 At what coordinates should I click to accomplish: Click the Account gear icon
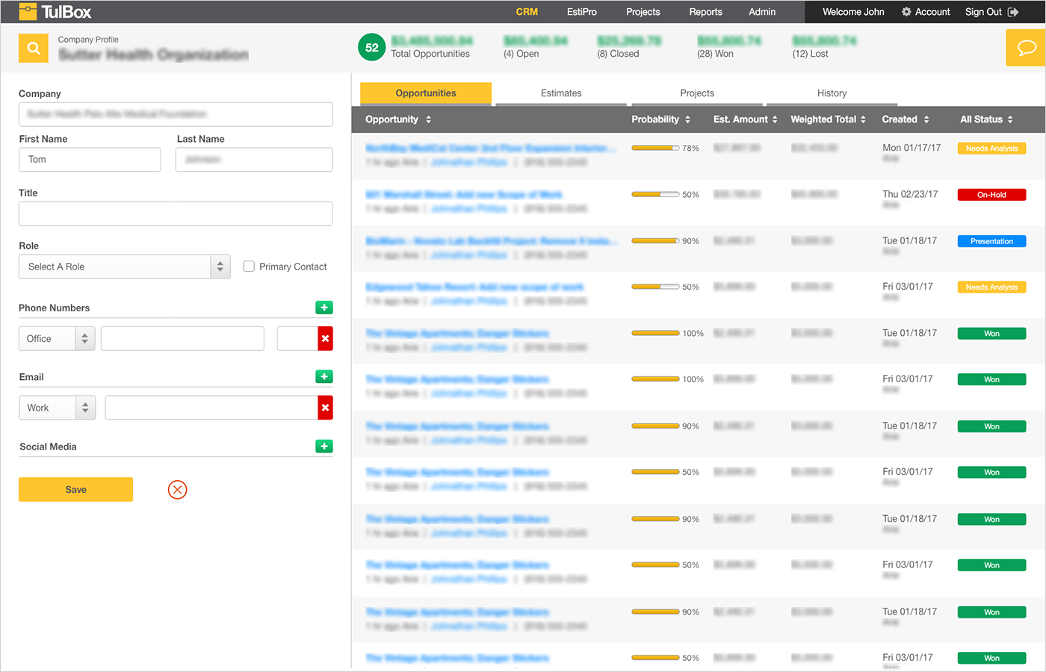click(906, 12)
